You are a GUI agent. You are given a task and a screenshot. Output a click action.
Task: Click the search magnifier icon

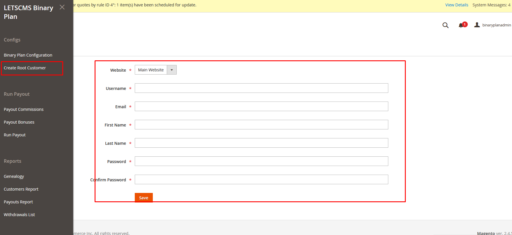445,25
